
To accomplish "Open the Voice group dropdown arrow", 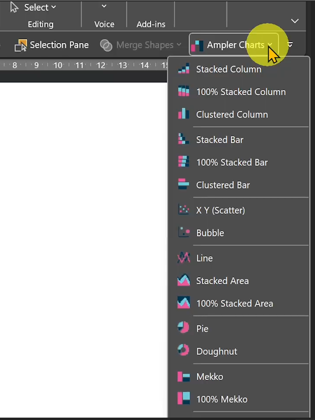I will point(104,6).
